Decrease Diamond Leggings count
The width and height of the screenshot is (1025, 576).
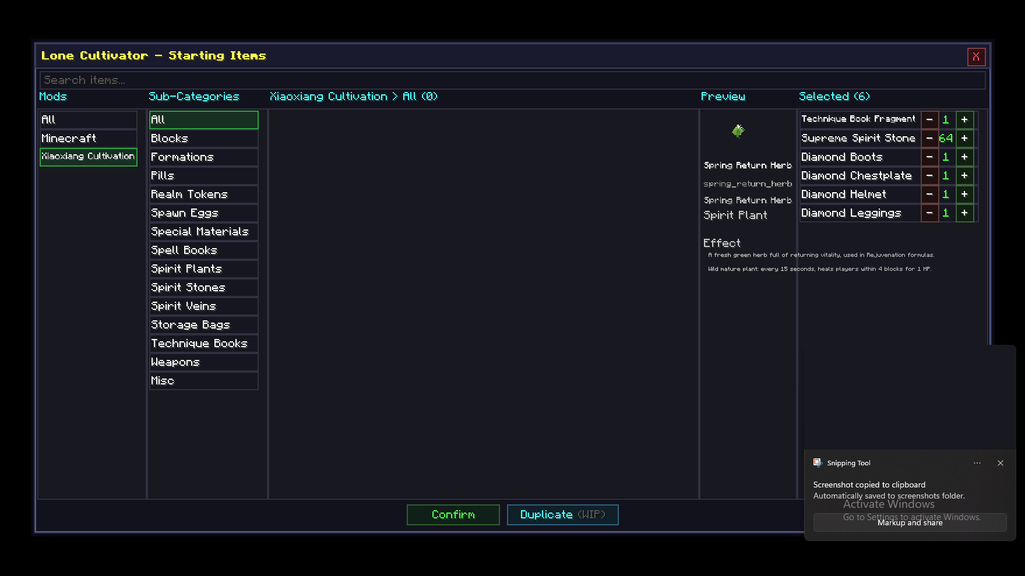(929, 213)
